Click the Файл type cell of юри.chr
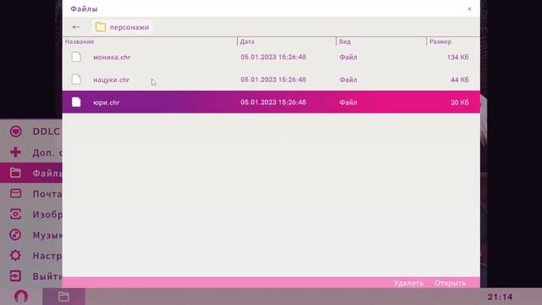Screen dimensions: 542x305 click(348, 103)
